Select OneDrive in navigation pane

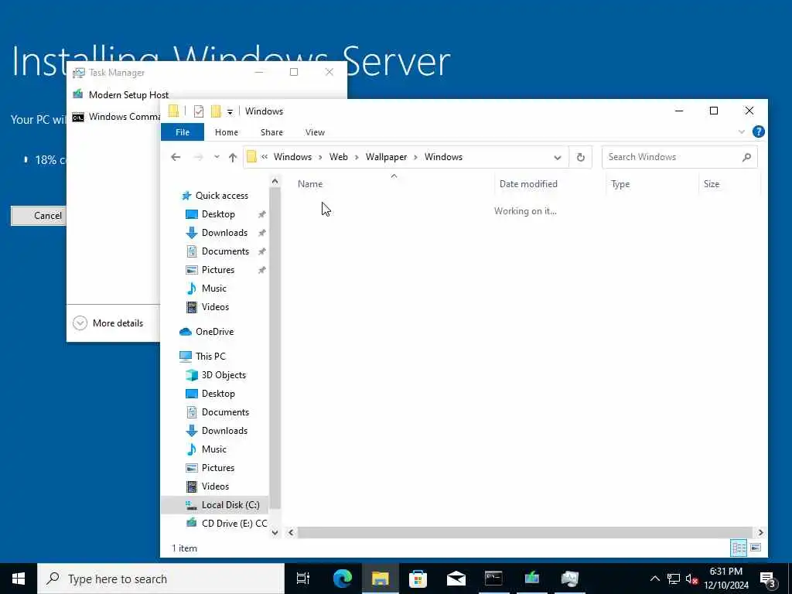(214, 332)
